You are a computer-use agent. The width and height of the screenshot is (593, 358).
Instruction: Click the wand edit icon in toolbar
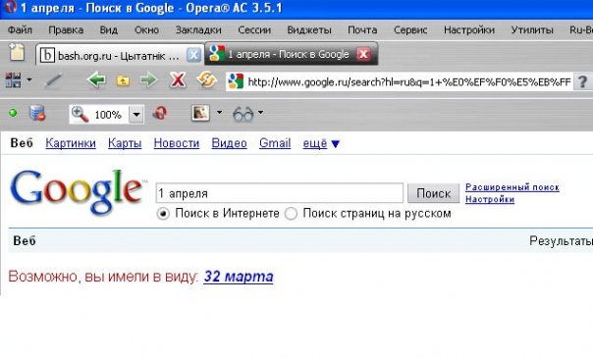tap(53, 80)
